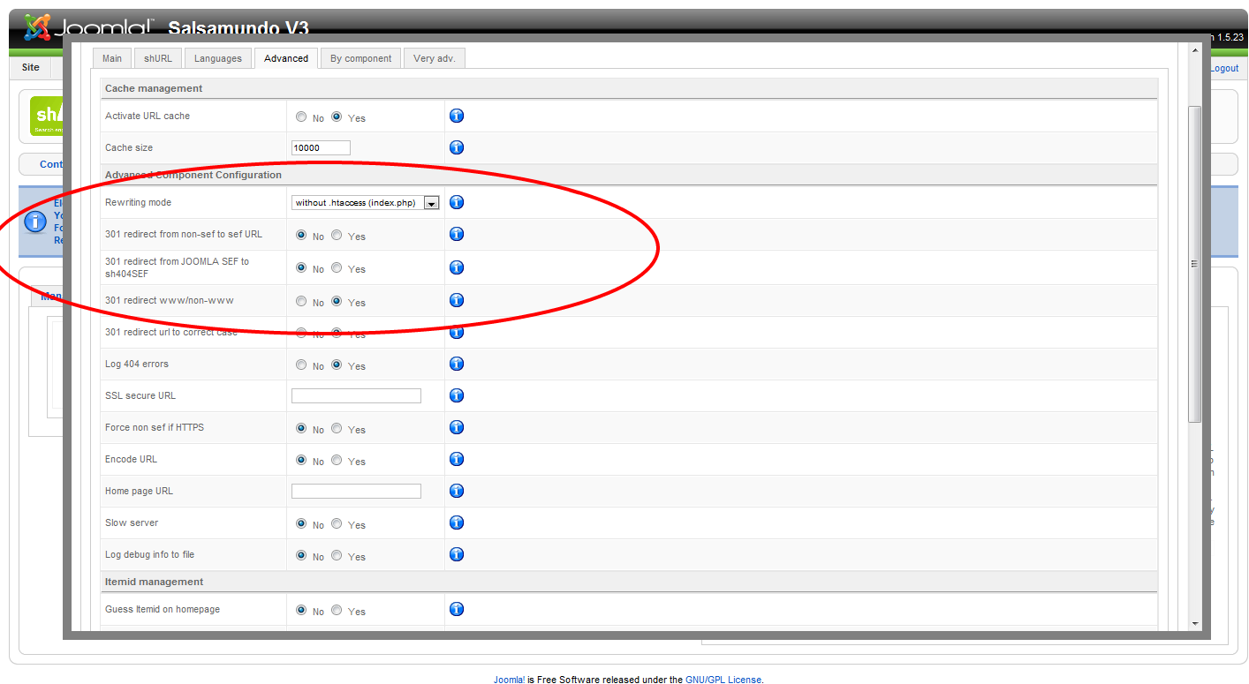Open the Rewriting mode dropdown
This screenshot has height=684, width=1249.
[x=366, y=203]
